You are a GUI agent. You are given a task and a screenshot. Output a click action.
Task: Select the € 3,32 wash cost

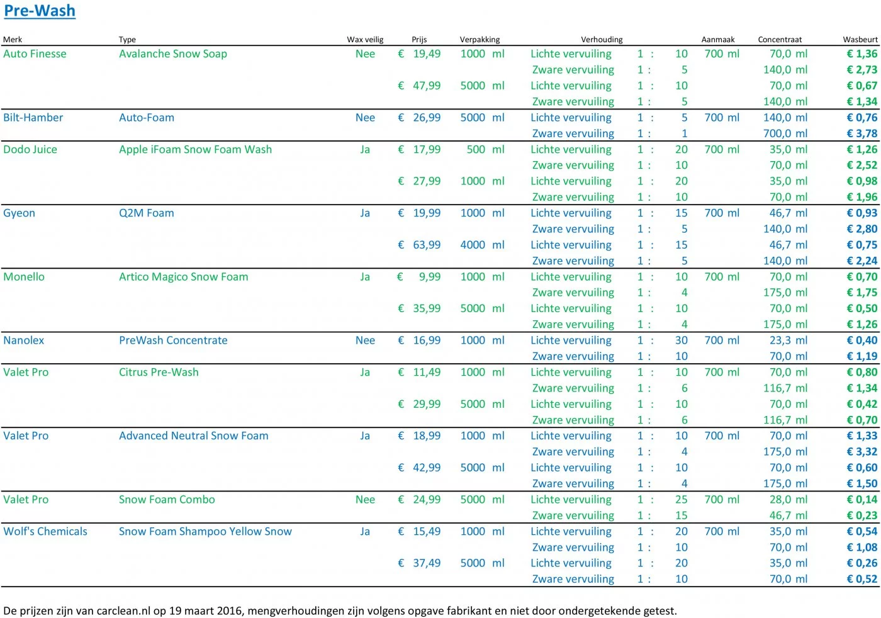(862, 451)
